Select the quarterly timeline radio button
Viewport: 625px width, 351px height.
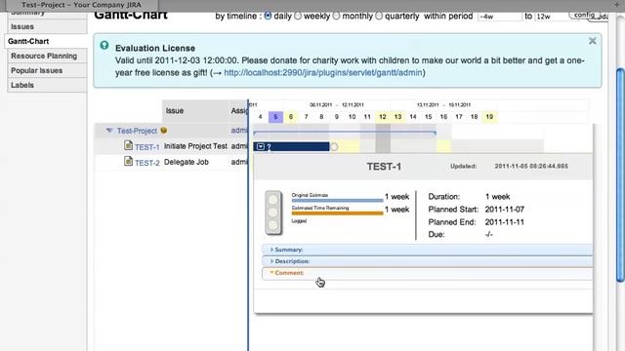pyautogui.click(x=379, y=16)
